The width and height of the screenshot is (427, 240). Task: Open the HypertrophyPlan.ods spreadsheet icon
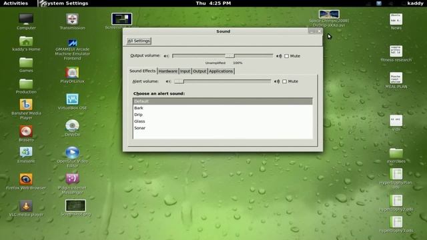[x=396, y=174]
